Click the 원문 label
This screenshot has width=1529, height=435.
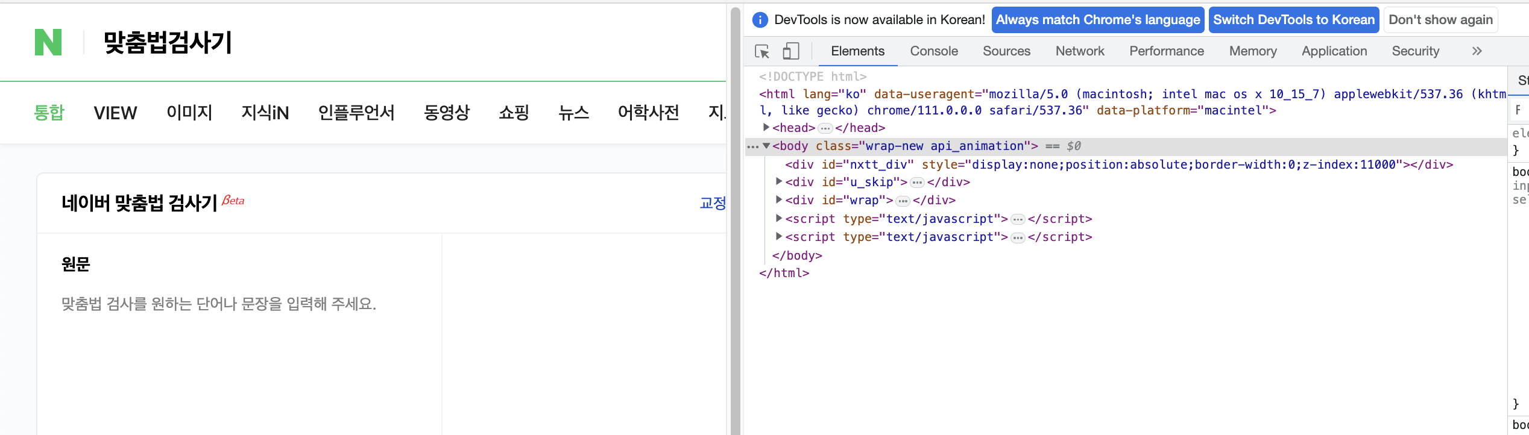click(76, 264)
